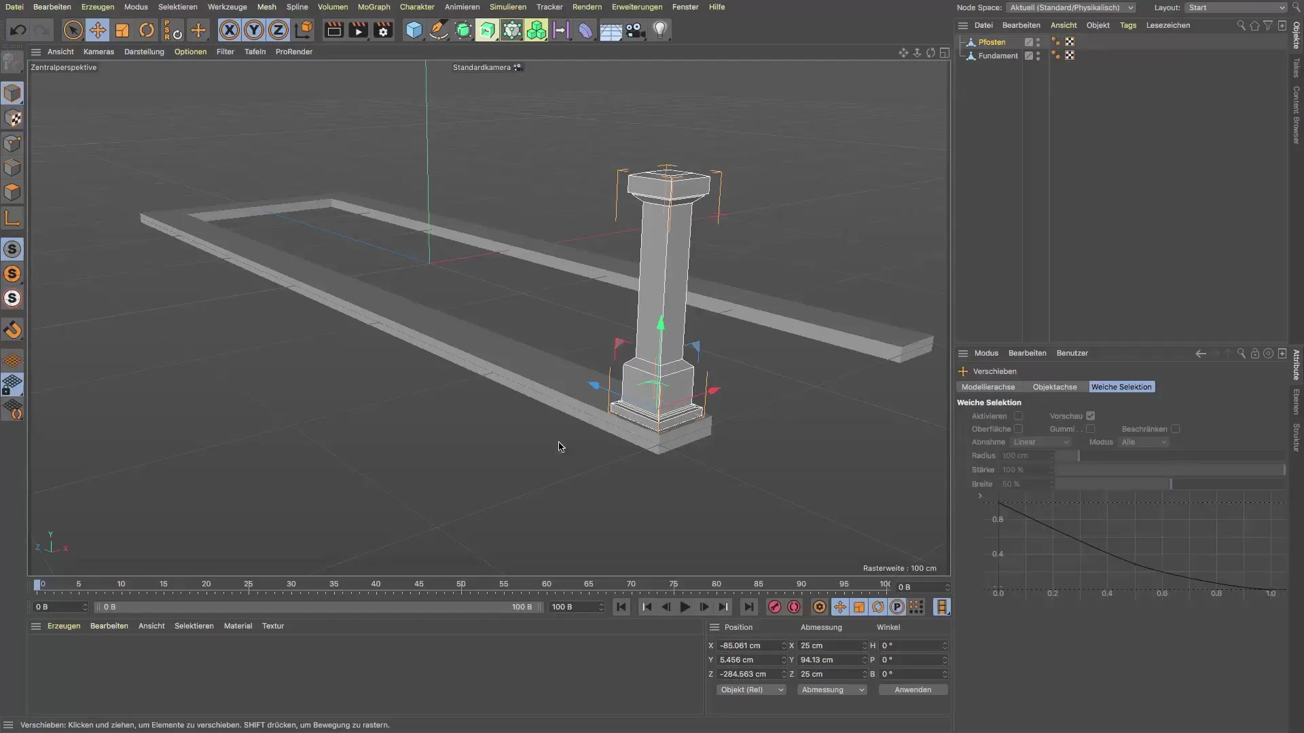Open the Abmessung dropdown
The width and height of the screenshot is (1304, 733).
coord(832,690)
